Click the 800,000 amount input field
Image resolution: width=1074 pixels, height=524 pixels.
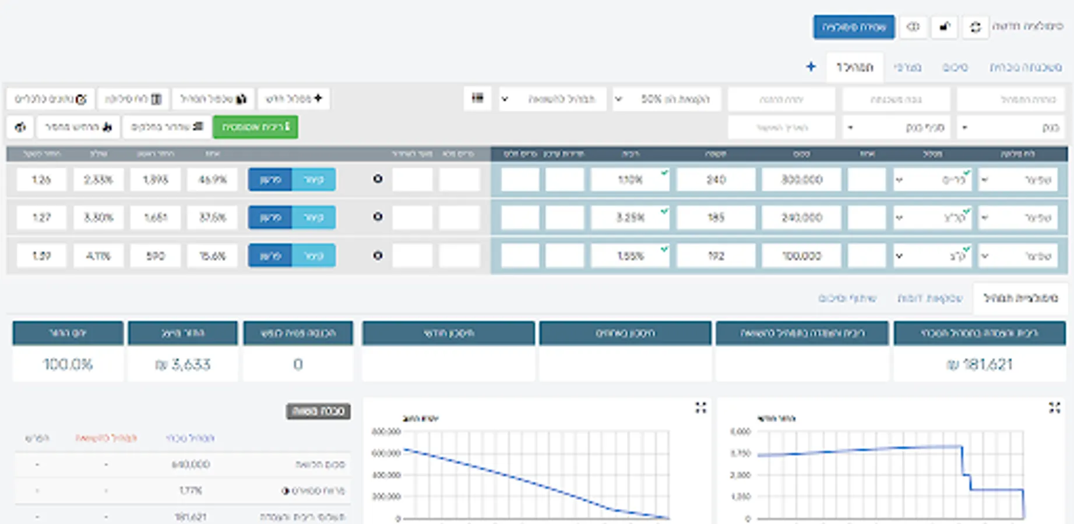801,180
